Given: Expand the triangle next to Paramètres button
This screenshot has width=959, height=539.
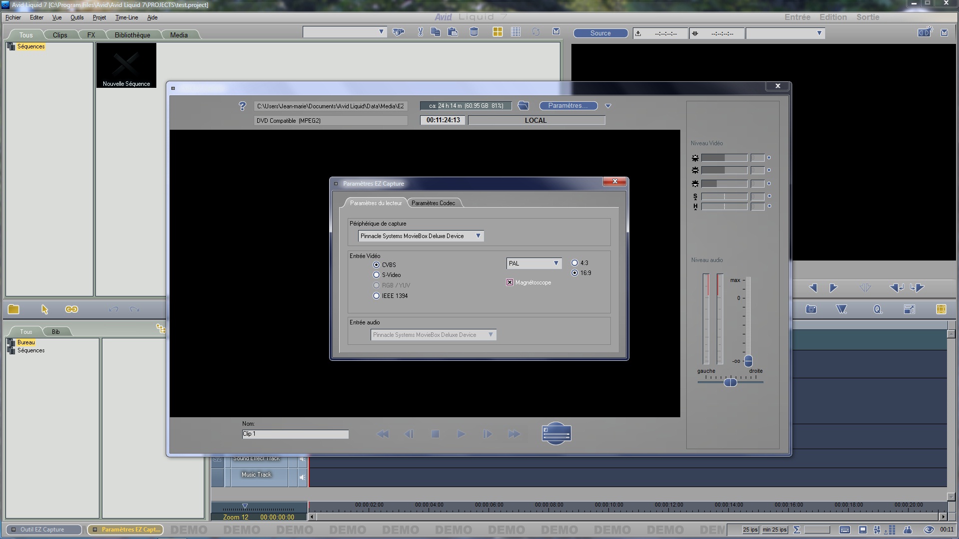Looking at the screenshot, I should click(608, 106).
